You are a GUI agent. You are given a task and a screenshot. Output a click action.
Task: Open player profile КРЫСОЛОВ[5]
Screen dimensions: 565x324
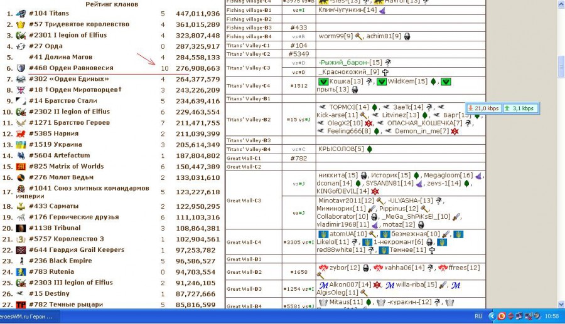tap(341, 149)
